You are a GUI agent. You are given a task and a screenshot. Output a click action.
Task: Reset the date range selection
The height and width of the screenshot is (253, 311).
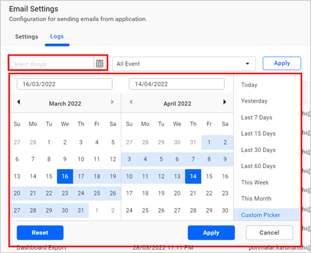pyautogui.click(x=40, y=233)
